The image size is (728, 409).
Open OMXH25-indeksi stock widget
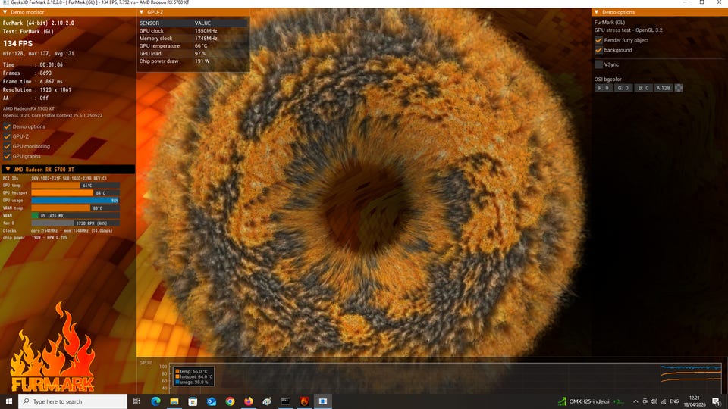pos(591,401)
